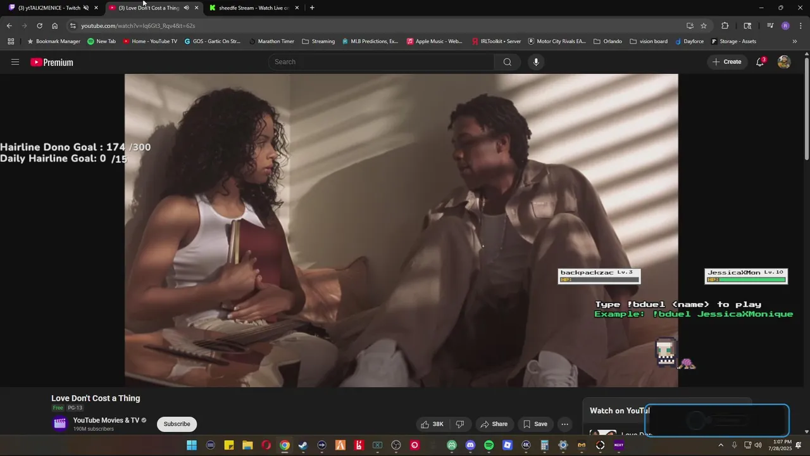Screen dimensions: 810x456
Task: Open the Orlando bookmarks folder
Action: tap(607, 41)
